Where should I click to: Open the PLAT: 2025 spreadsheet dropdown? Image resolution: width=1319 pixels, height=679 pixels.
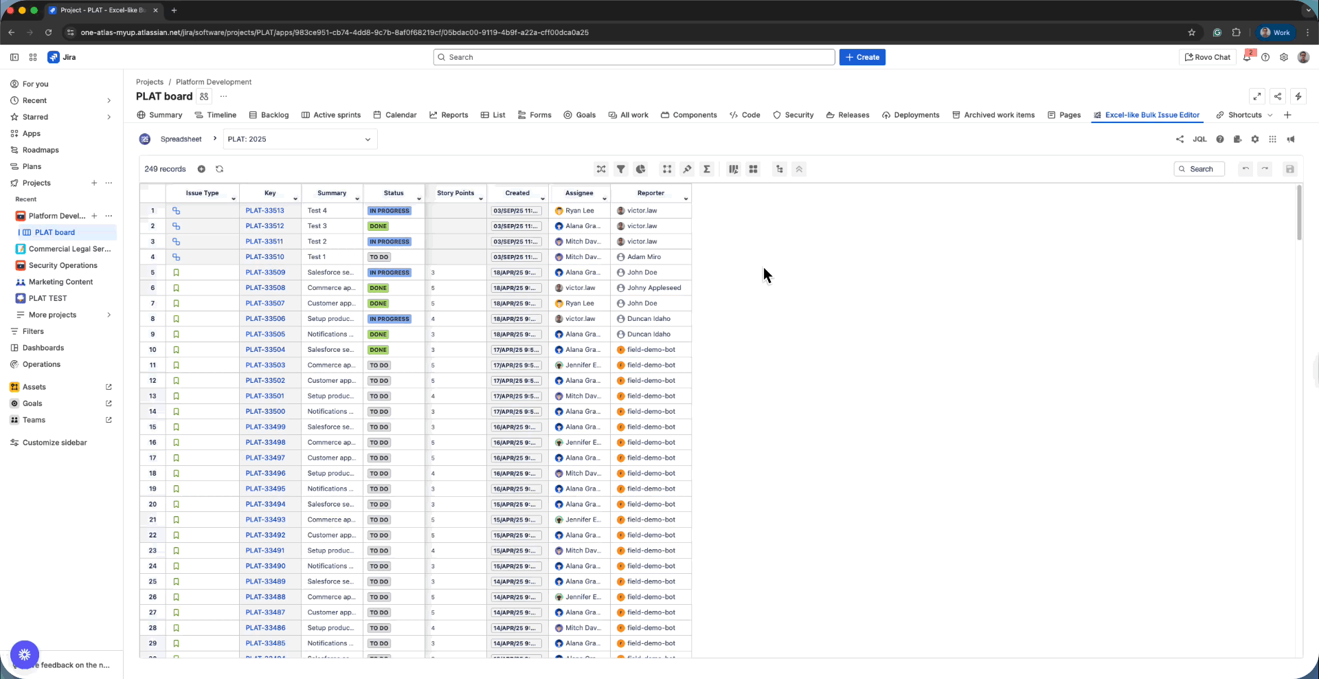click(300, 139)
